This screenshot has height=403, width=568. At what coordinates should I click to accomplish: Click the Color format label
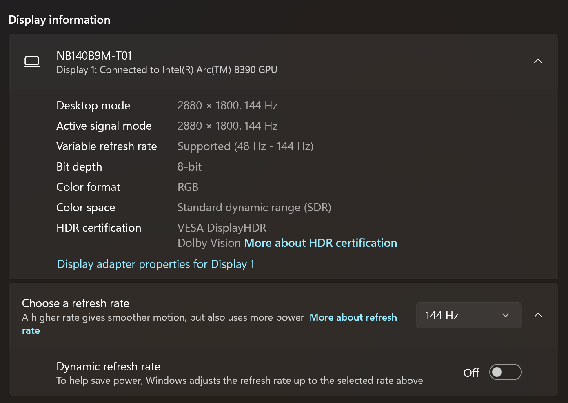[x=88, y=187]
